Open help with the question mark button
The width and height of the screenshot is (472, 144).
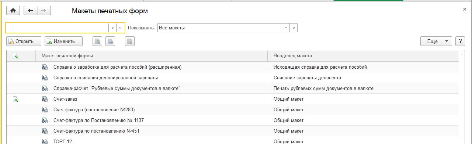tap(460, 42)
